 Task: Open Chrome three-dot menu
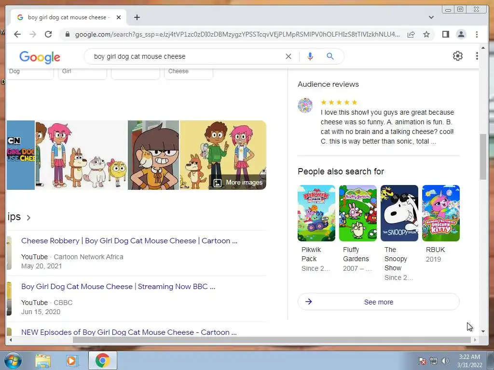tap(477, 34)
